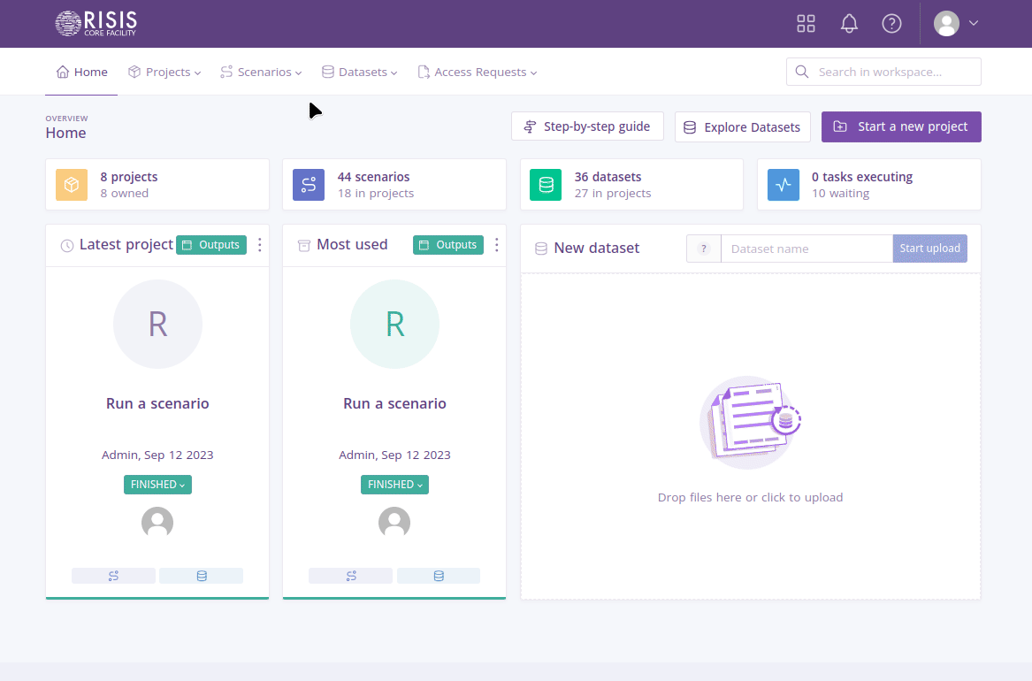Expand the user avatar account dropdown
The width and height of the screenshot is (1032, 681).
[x=957, y=24]
